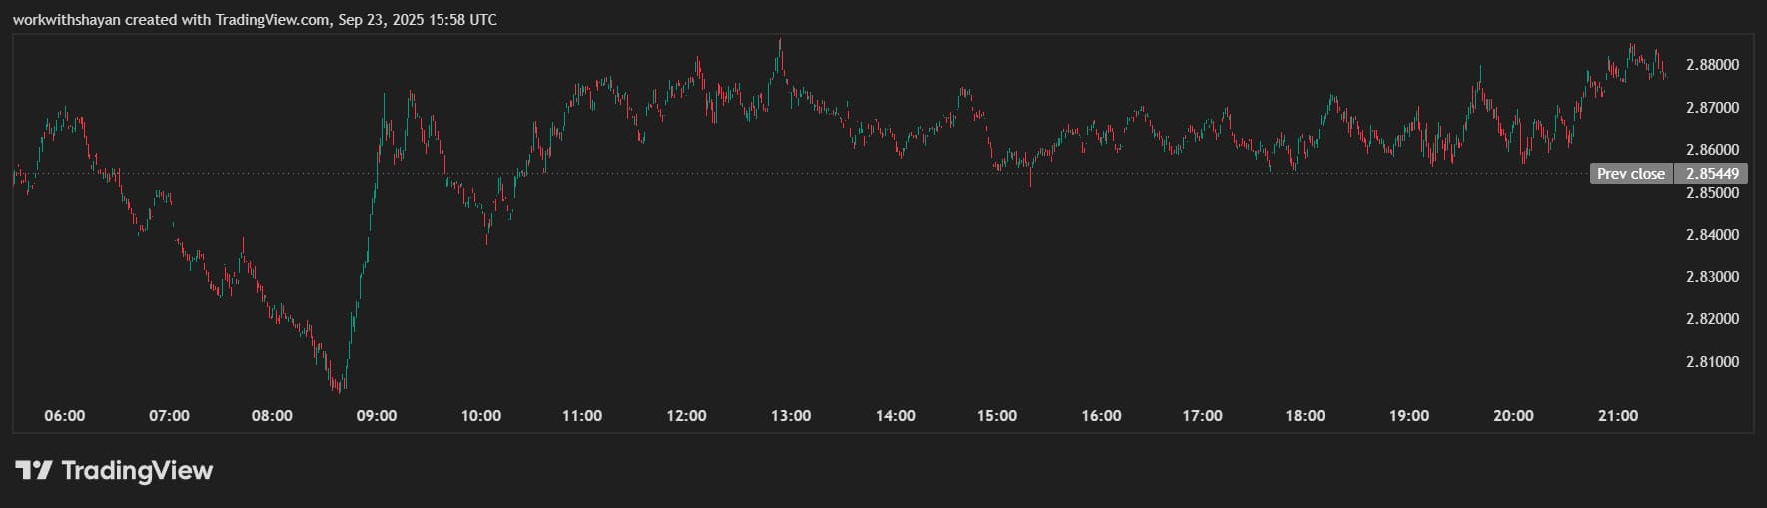Click the 21:00 time axis label
Screen dimensions: 1767x508
[1618, 416]
